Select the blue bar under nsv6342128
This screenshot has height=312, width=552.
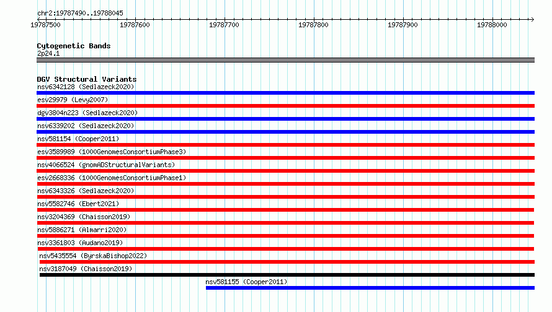click(x=285, y=93)
